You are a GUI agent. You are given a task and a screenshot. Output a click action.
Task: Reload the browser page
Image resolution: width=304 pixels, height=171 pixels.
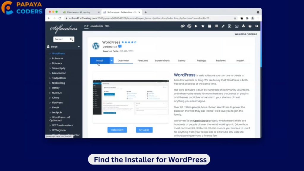[60, 18]
